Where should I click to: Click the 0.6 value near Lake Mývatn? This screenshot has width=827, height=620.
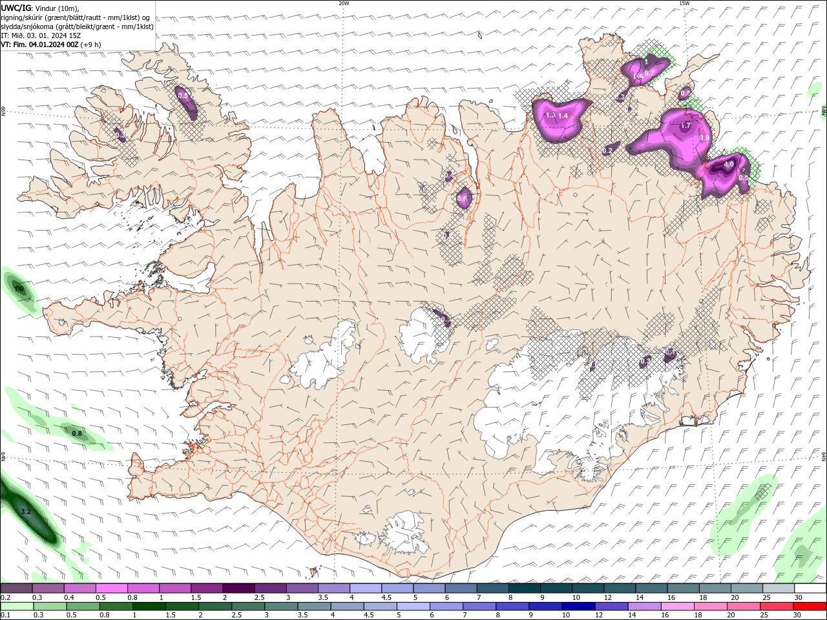[462, 199]
